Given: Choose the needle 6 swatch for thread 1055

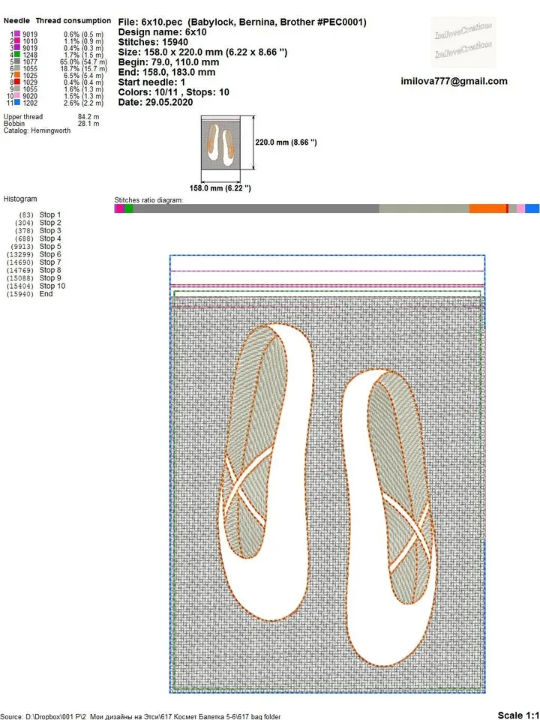Looking at the screenshot, I should pyautogui.click(x=17, y=68).
